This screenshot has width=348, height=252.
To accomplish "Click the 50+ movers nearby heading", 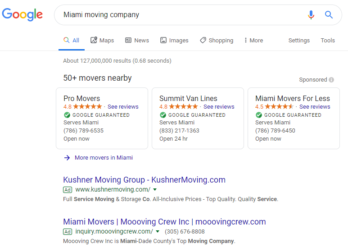I will pyautogui.click(x=97, y=78).
